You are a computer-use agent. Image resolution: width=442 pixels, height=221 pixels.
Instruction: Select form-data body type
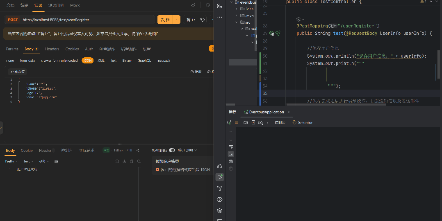(x=27, y=61)
